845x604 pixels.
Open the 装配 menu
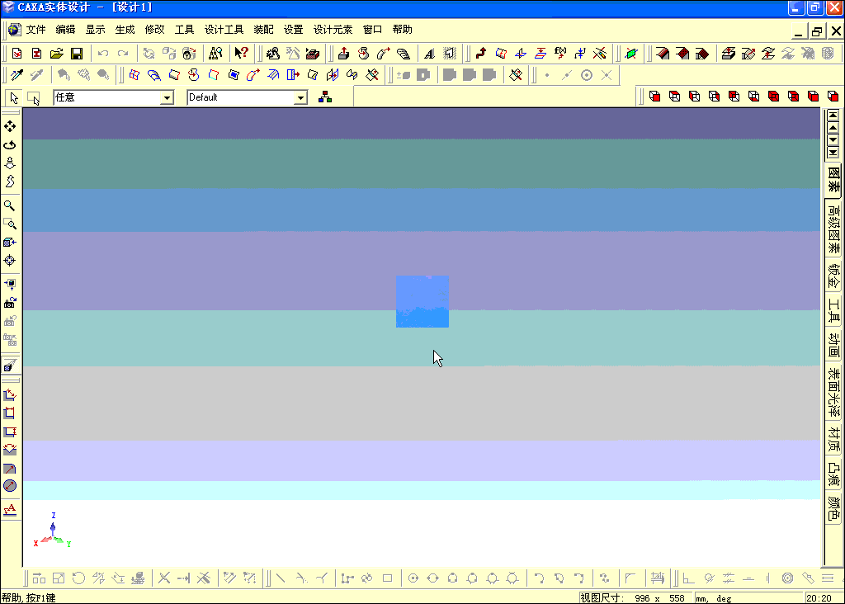coord(263,29)
